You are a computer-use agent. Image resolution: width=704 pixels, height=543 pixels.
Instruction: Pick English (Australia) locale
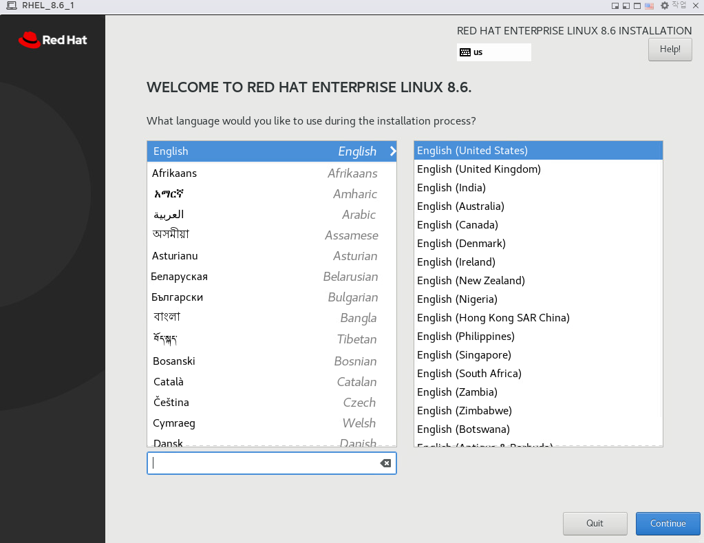point(538,206)
